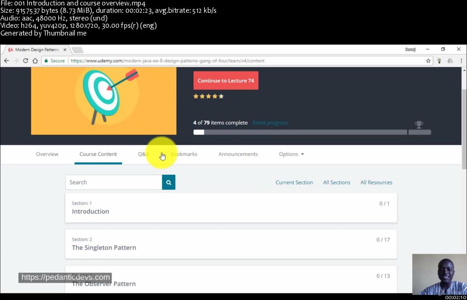Bookmark the page with the star icon

click(x=428, y=61)
